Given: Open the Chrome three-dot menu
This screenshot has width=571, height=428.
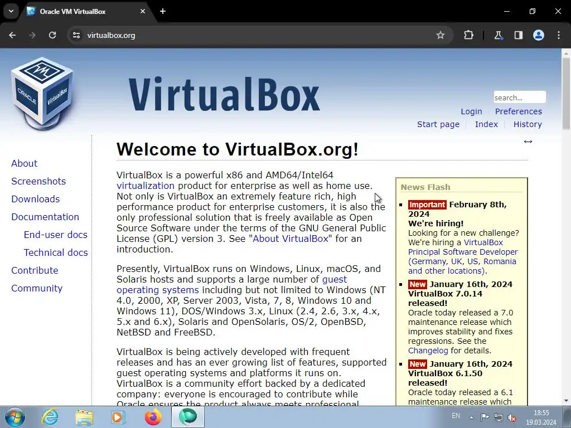Looking at the screenshot, I should tap(559, 35).
